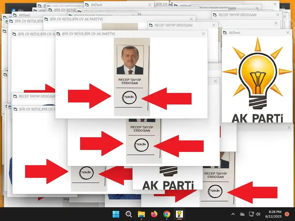Click title icon of AKParti logo window
The height and width of the screenshot is (221, 295).
[225, 33]
